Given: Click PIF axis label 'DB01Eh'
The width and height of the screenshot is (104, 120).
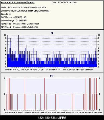Looking at the screenshot, I should (x=43, y=113).
